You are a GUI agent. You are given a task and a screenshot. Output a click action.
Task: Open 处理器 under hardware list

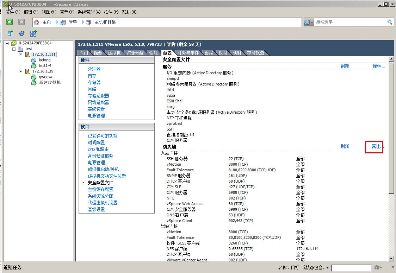pyautogui.click(x=94, y=69)
